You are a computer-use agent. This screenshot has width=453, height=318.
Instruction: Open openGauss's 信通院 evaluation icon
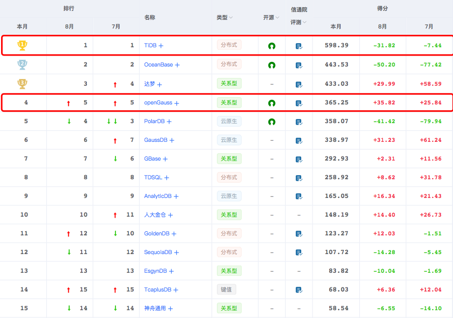[x=299, y=103]
